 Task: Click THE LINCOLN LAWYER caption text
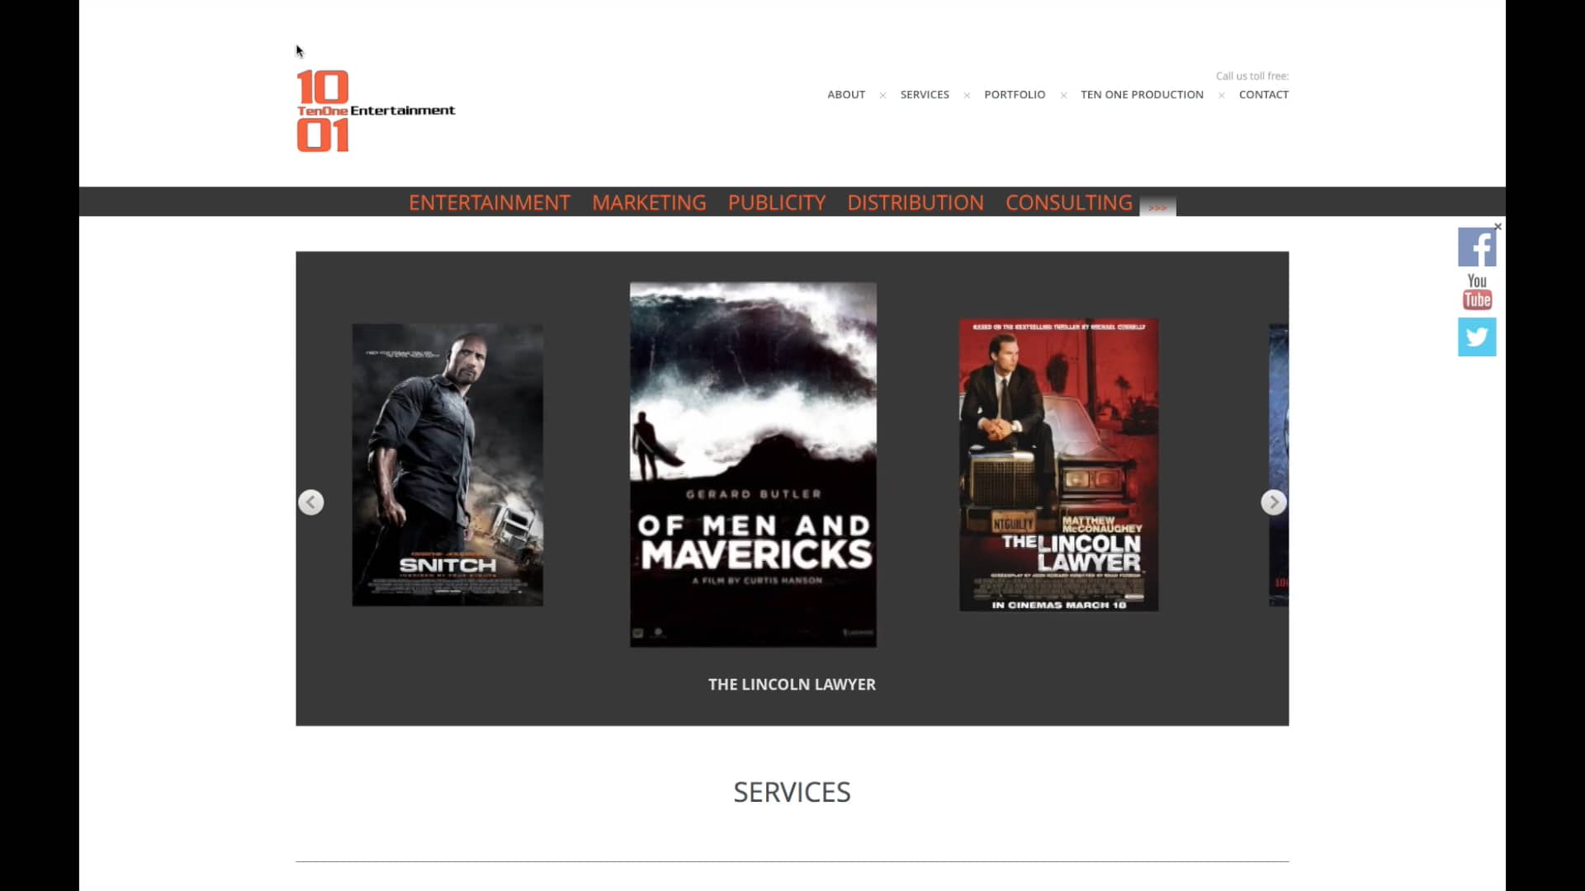pyautogui.click(x=792, y=685)
